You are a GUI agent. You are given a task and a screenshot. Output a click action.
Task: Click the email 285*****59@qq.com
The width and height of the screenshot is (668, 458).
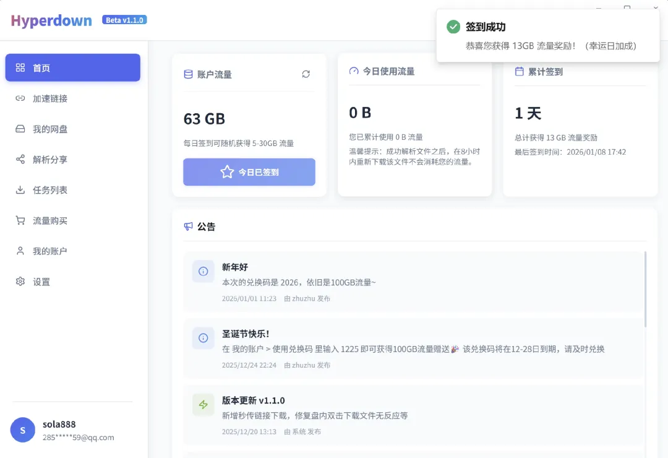click(79, 438)
